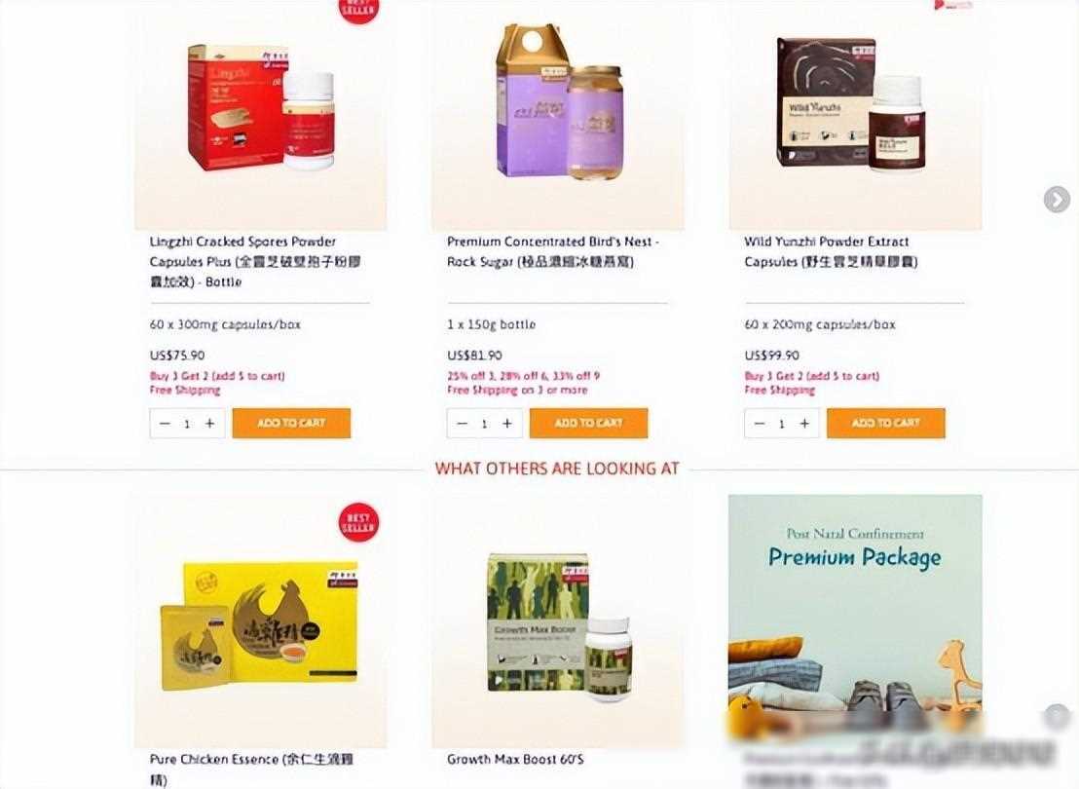This screenshot has width=1079, height=789.
Task: Decrease the Lingzhi Cracked Spores quantity with minus
Action: 165,424
